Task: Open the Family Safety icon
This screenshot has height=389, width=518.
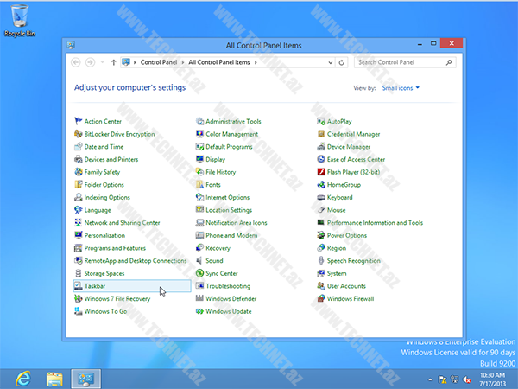Action: 79,172
